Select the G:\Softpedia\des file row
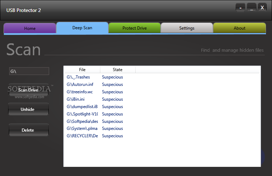Viewport: 272px width, 176px height. pyautogui.click(x=162, y=121)
